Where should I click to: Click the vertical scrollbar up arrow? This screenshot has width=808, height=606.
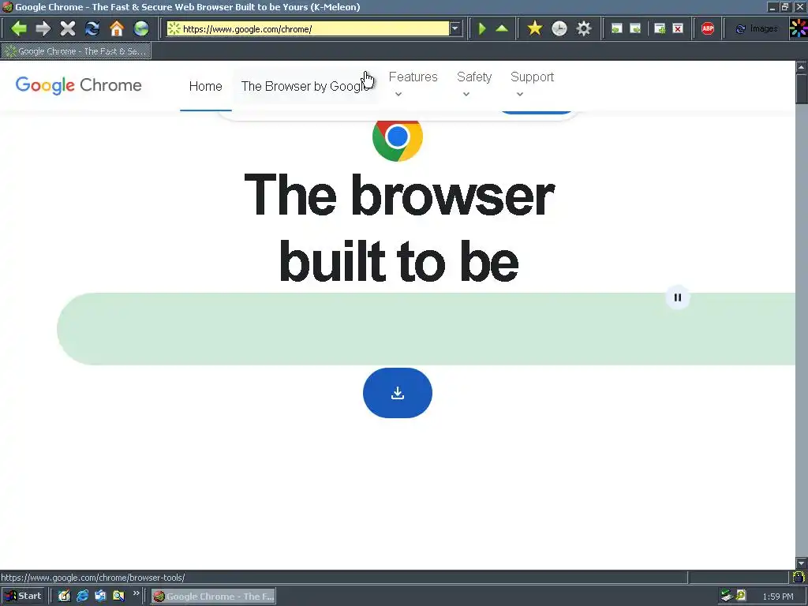[x=802, y=67]
